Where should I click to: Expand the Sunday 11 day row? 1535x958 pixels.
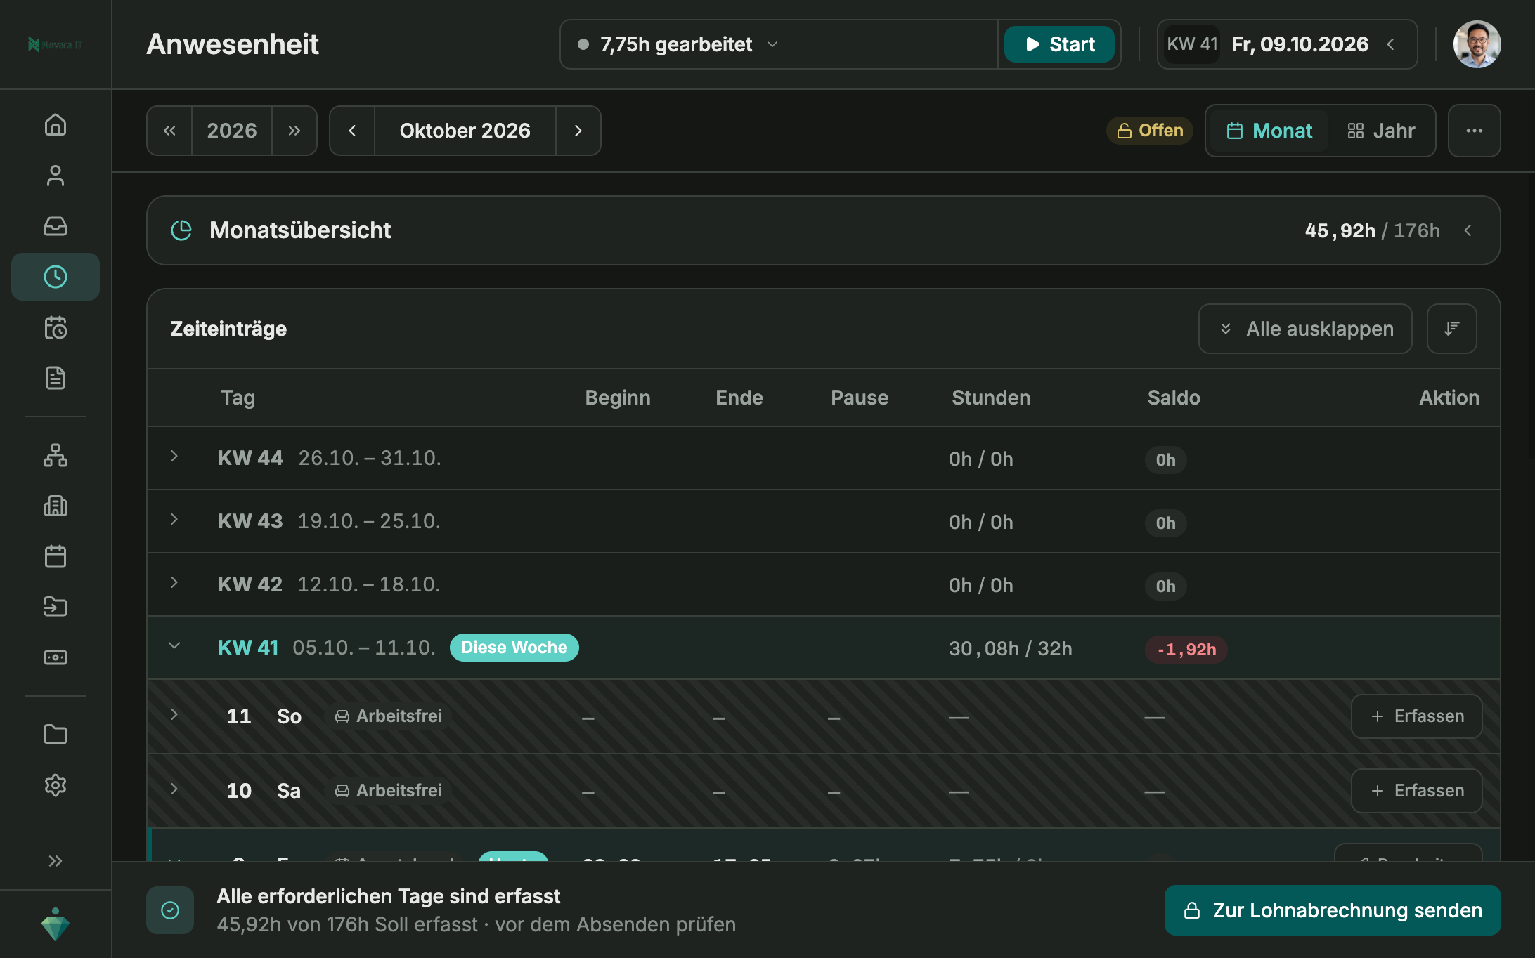174,715
